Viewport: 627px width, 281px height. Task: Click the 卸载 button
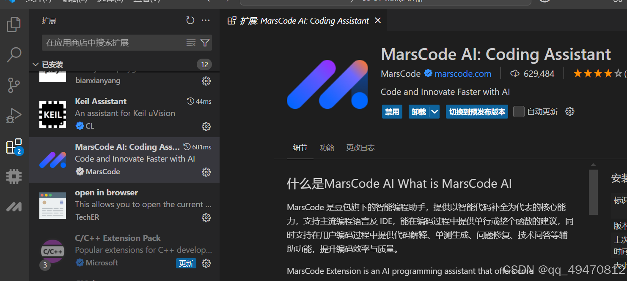[x=419, y=111]
